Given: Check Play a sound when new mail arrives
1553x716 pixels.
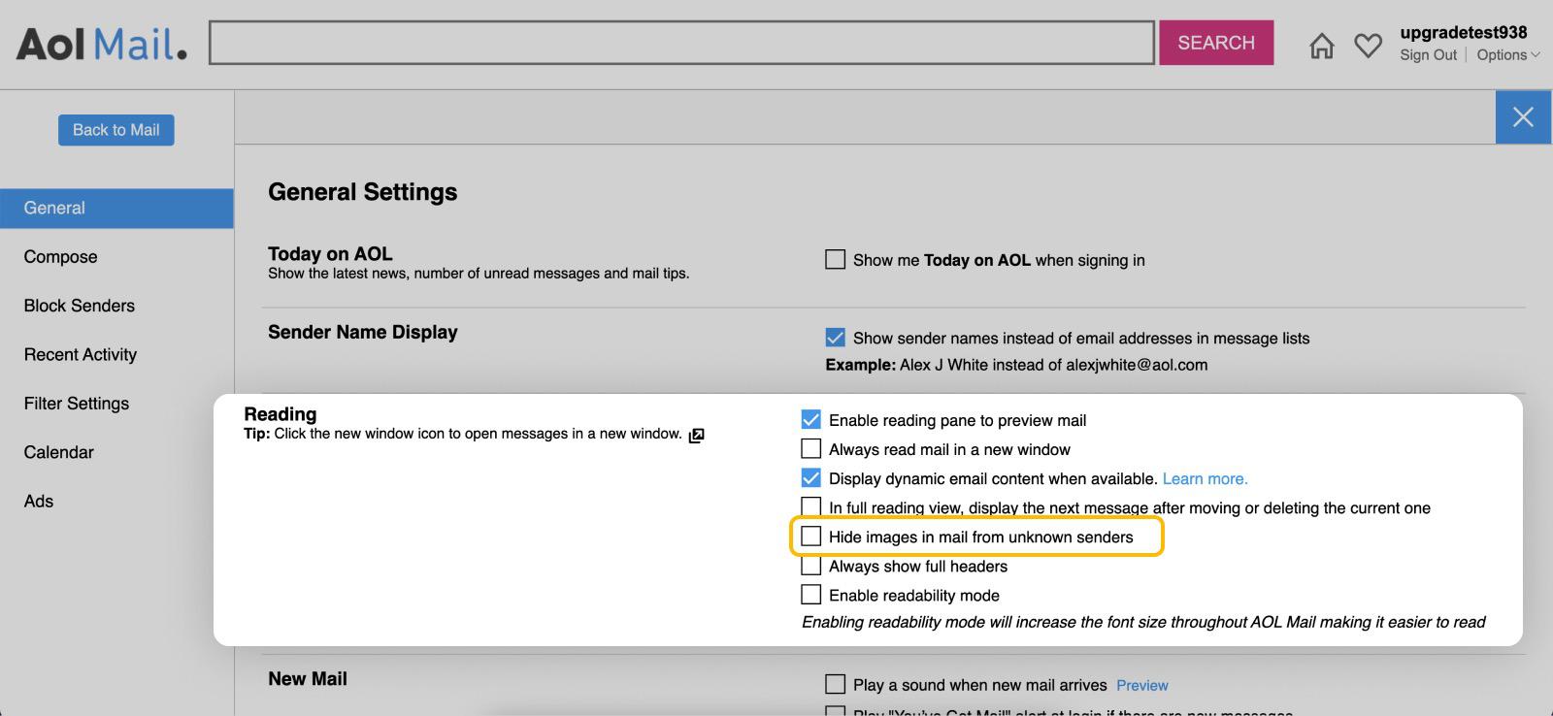Looking at the screenshot, I should tap(835, 684).
